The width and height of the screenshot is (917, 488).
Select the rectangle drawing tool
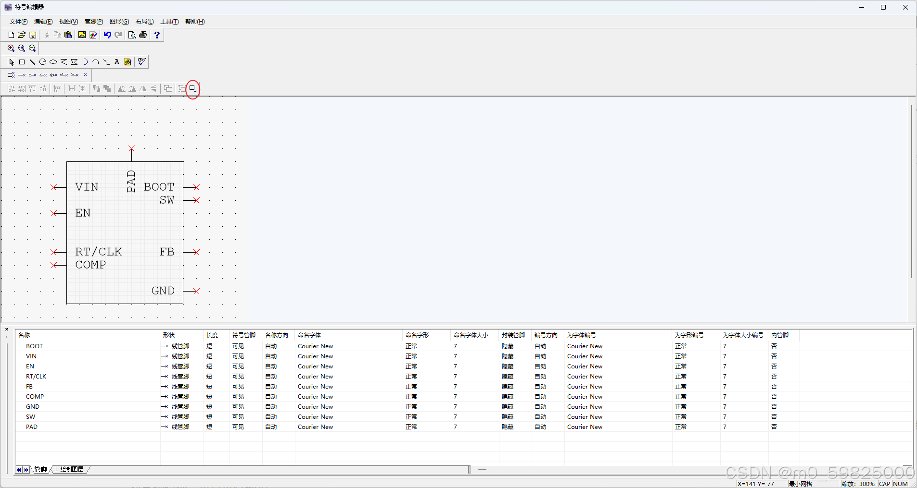[x=22, y=62]
